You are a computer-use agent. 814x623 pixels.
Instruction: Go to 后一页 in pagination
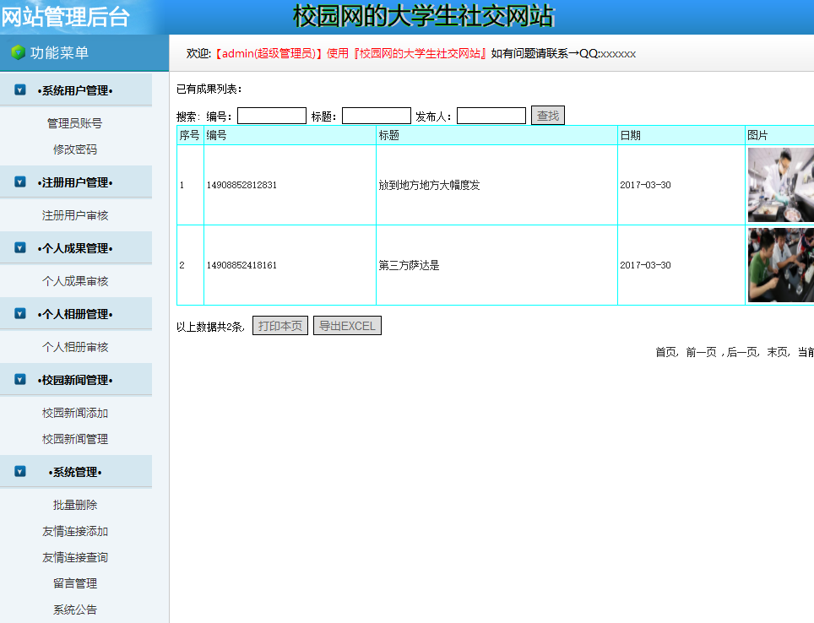(x=742, y=353)
